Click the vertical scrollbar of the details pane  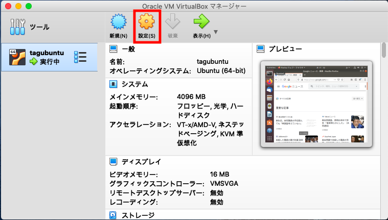[x=384, y=50]
